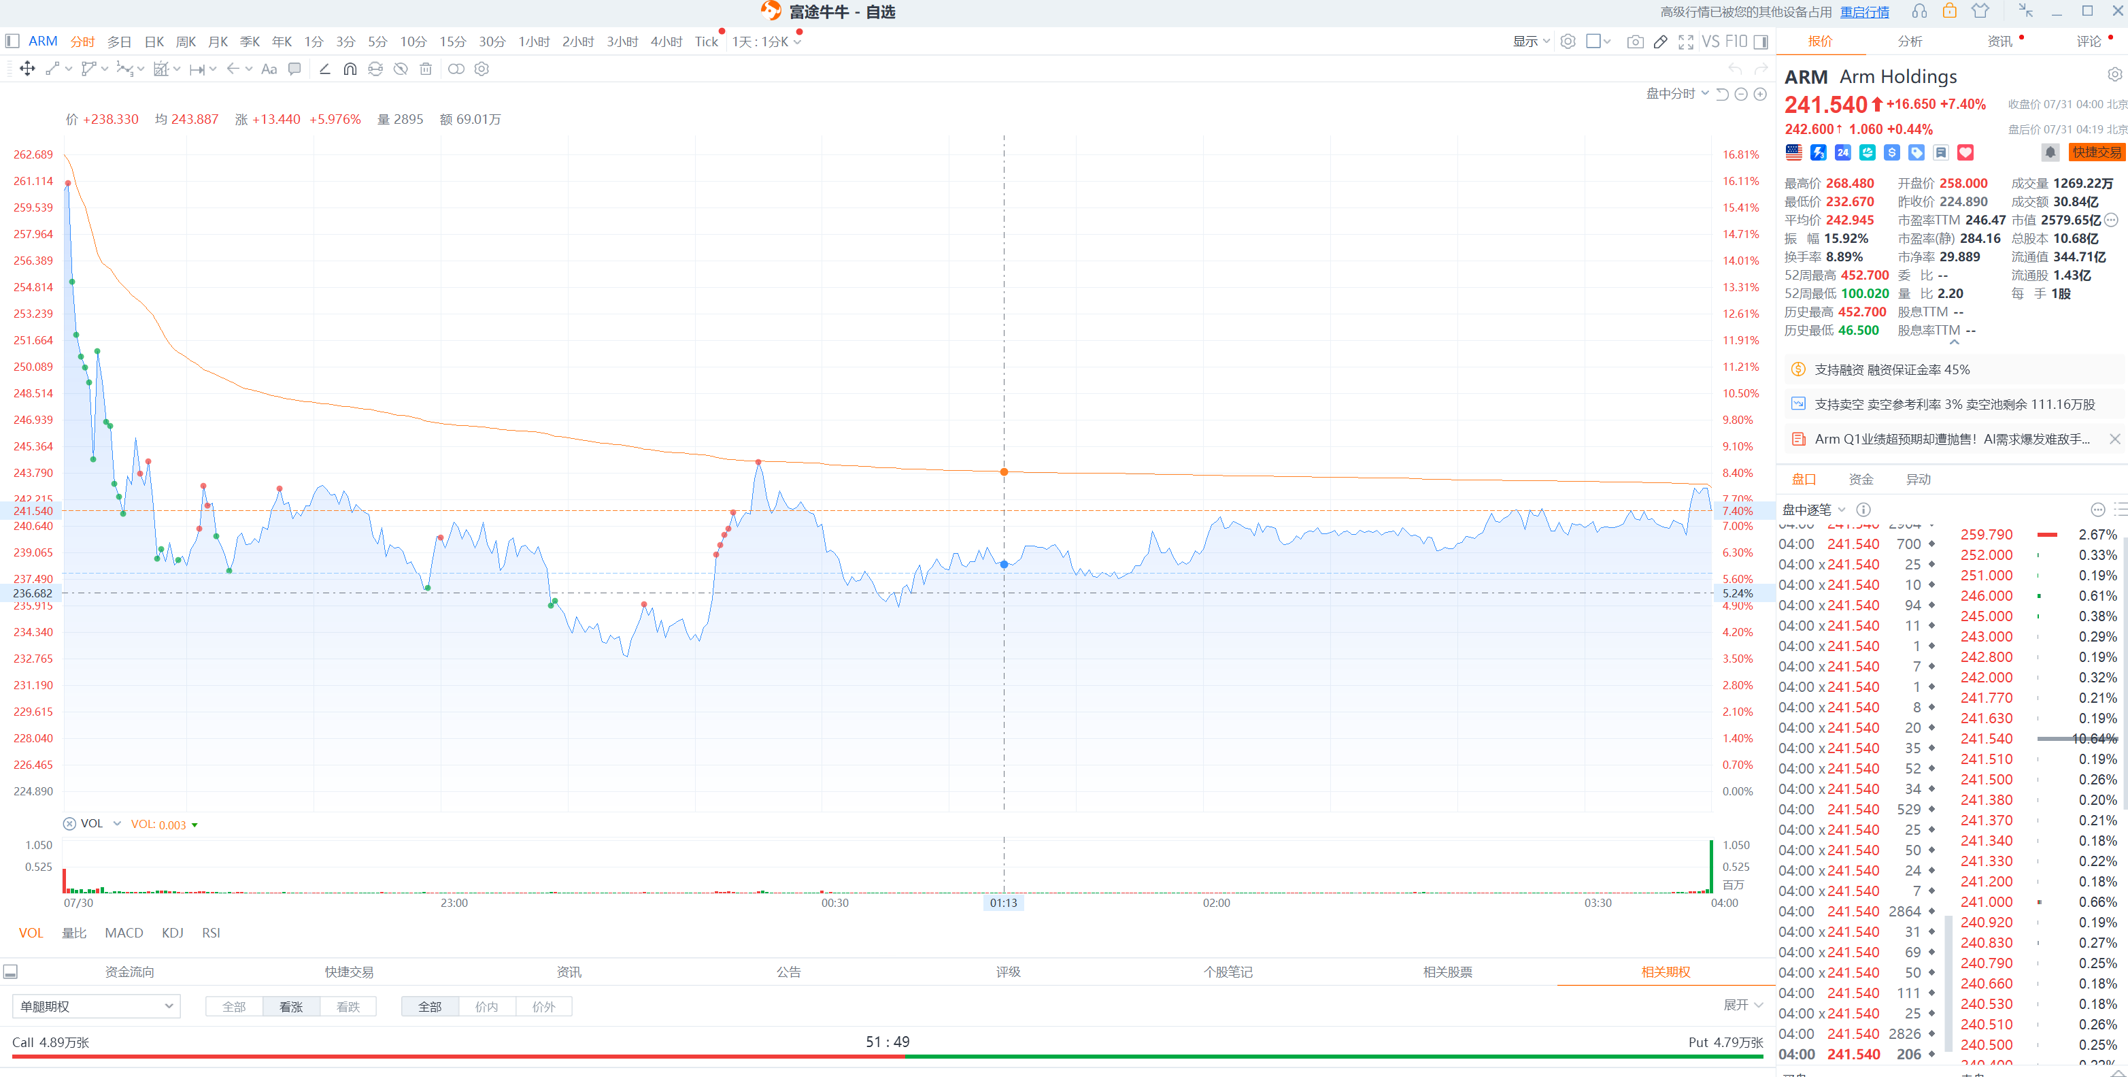Open VS compare mode
Viewport: 2128px width, 1077px height.
click(x=1711, y=42)
